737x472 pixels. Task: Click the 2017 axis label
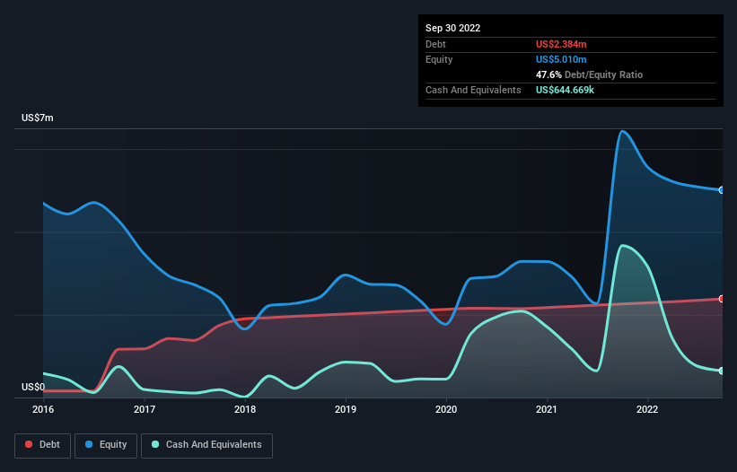point(145,409)
